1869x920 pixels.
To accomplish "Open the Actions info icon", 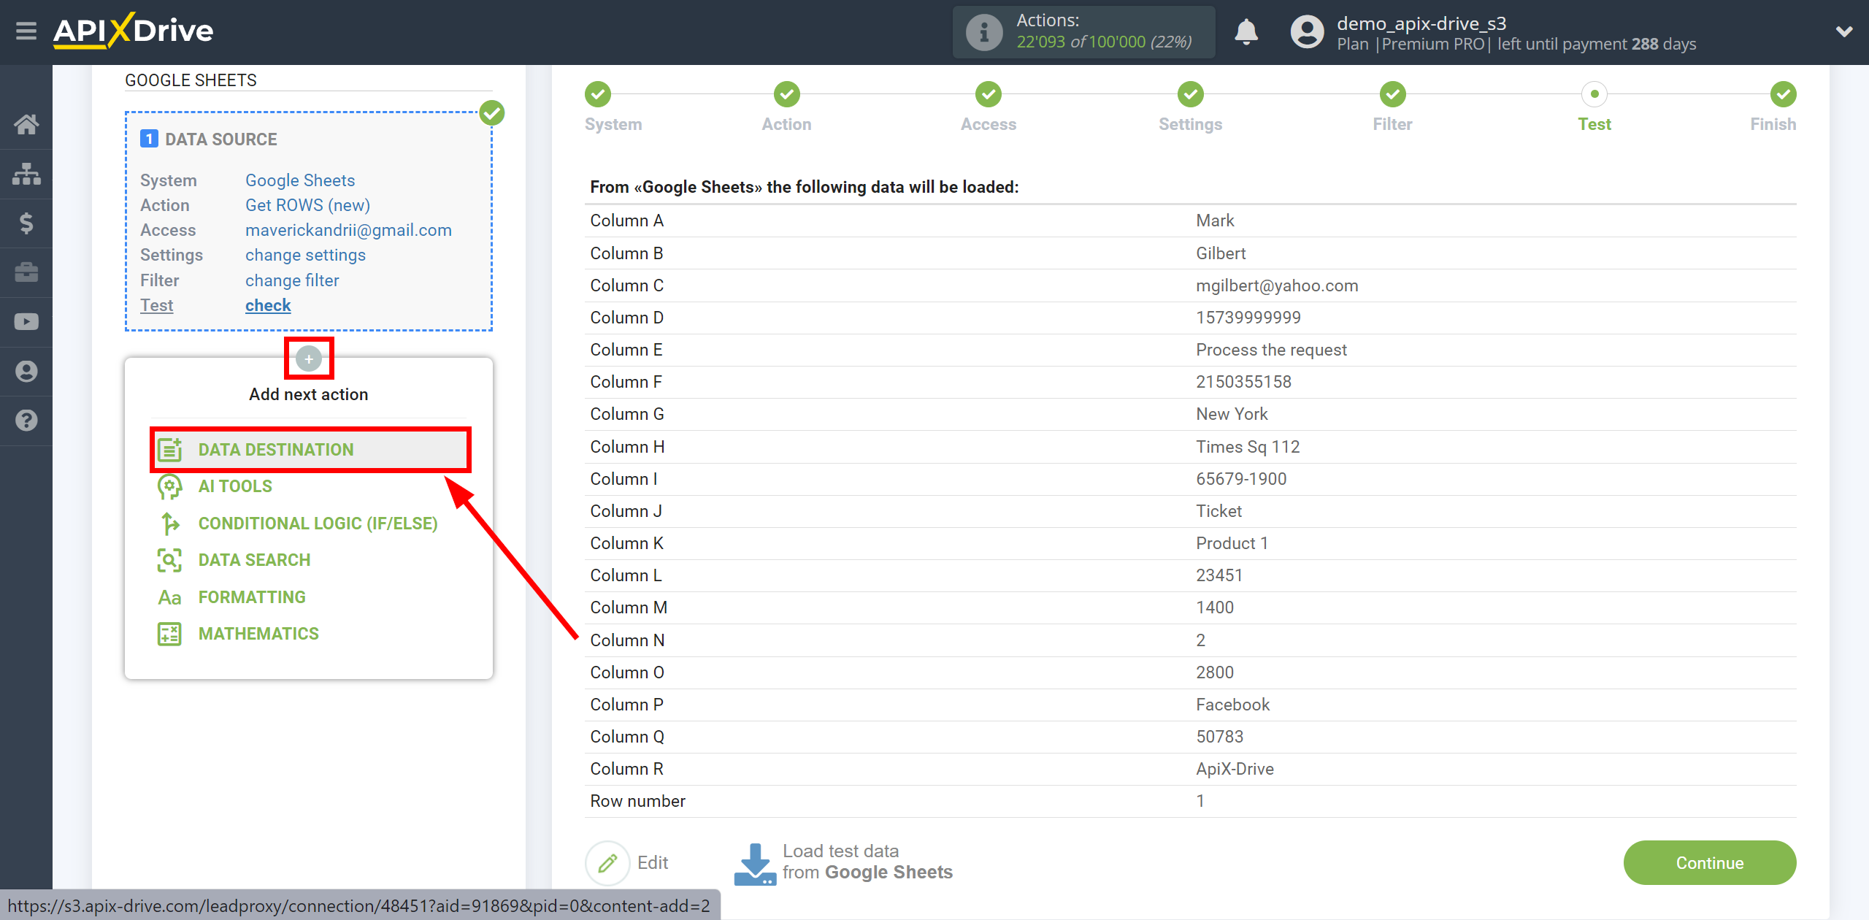I will pos(983,32).
